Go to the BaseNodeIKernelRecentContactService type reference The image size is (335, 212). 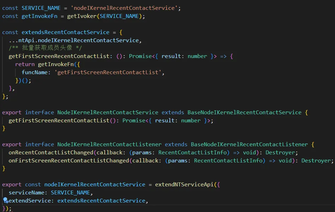coord(244,113)
